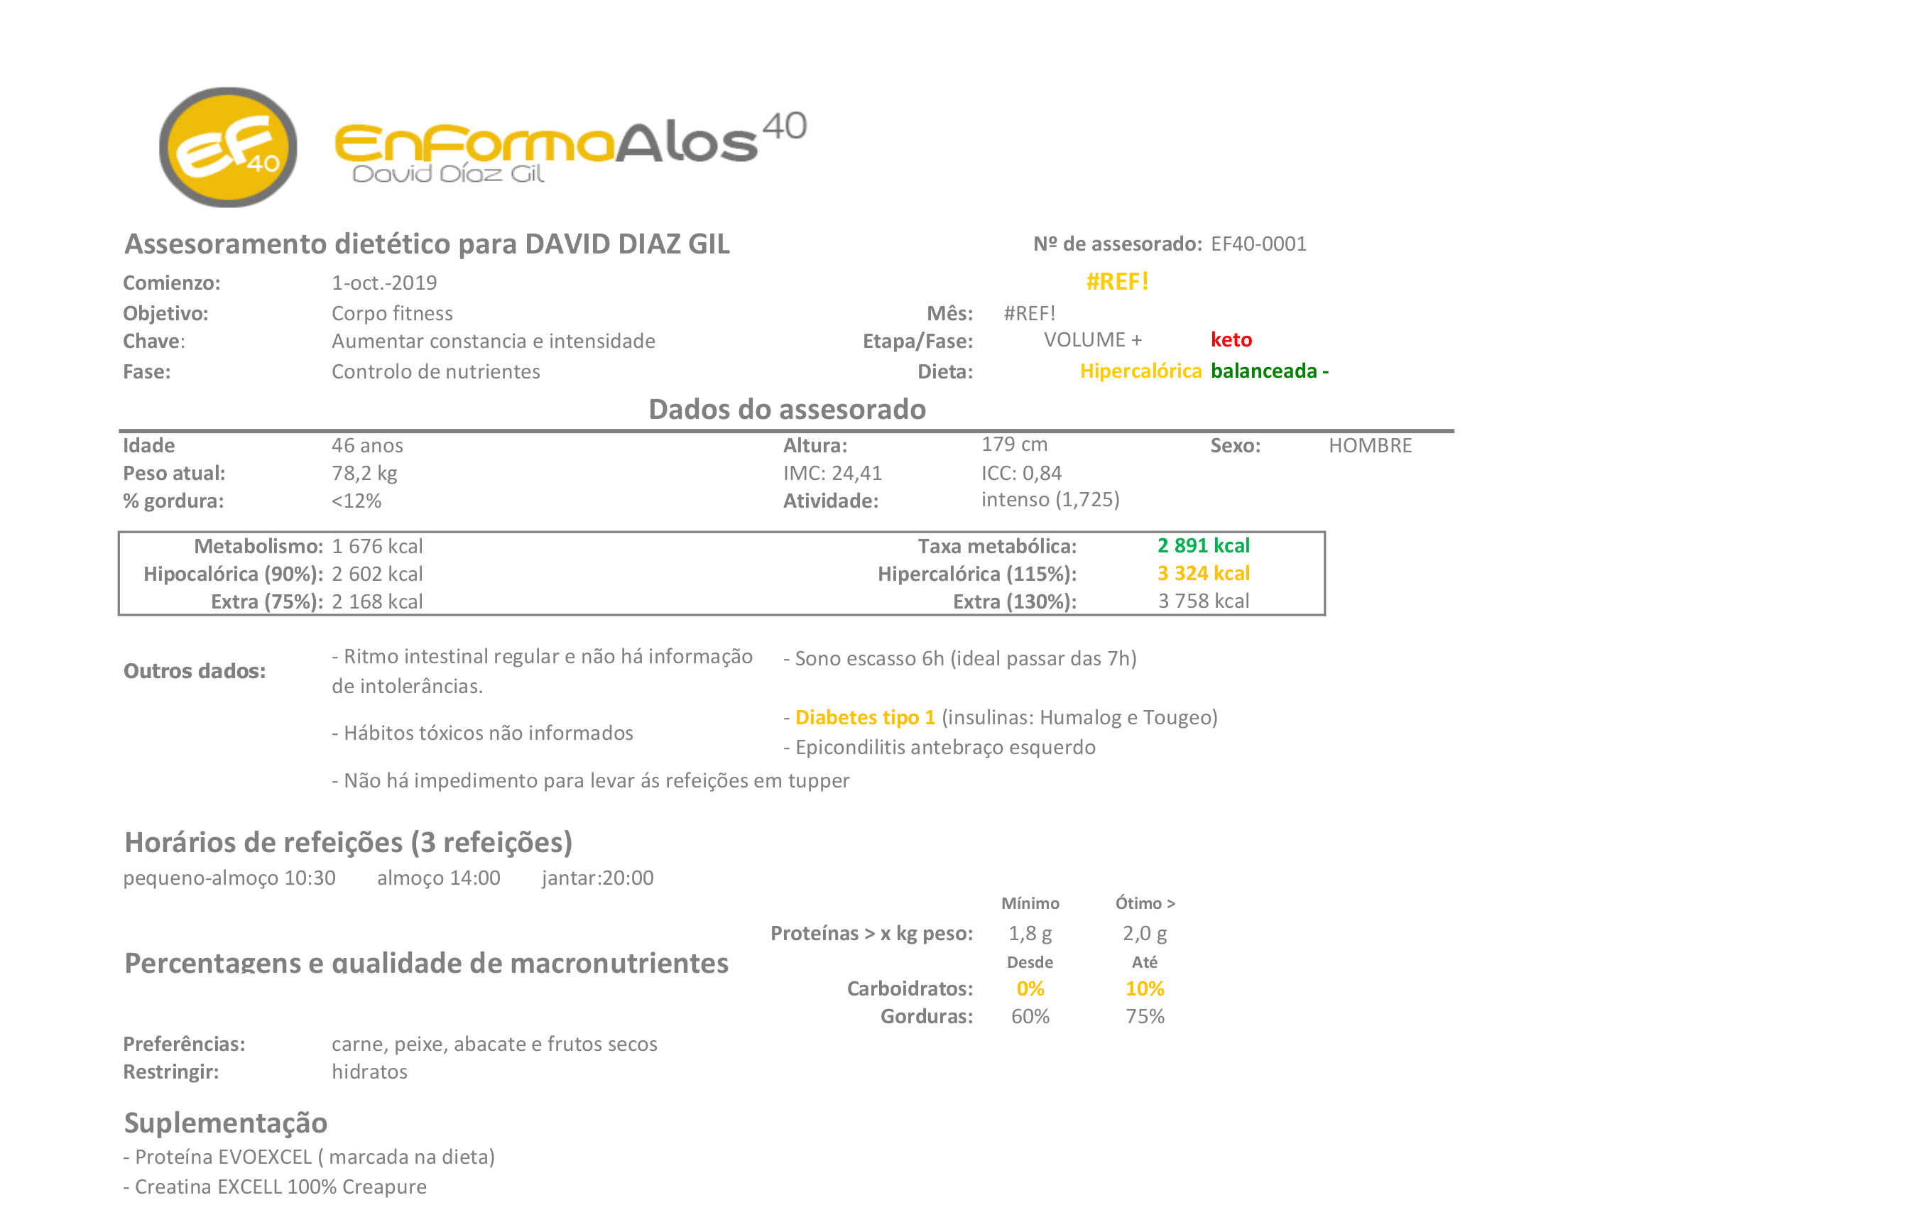Click the 'Taxa metabólica:' label

997,546
